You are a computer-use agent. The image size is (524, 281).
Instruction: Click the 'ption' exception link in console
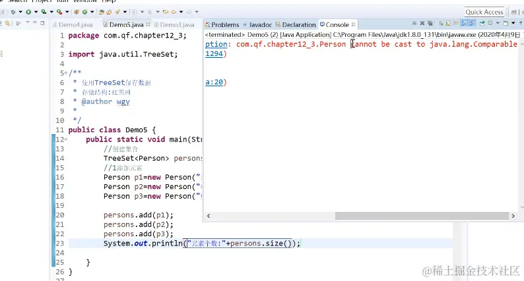coord(216,44)
